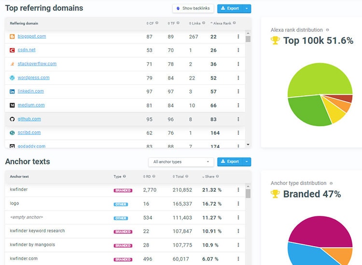Open kwfinder anchor row options menu
The image size is (362, 265).
(238, 190)
